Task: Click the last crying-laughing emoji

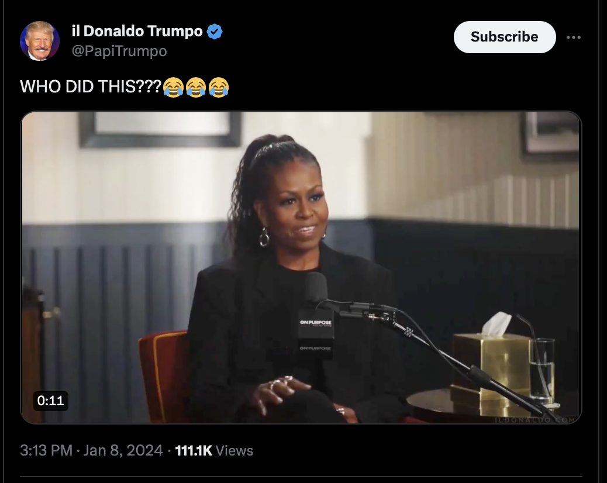Action: point(219,87)
